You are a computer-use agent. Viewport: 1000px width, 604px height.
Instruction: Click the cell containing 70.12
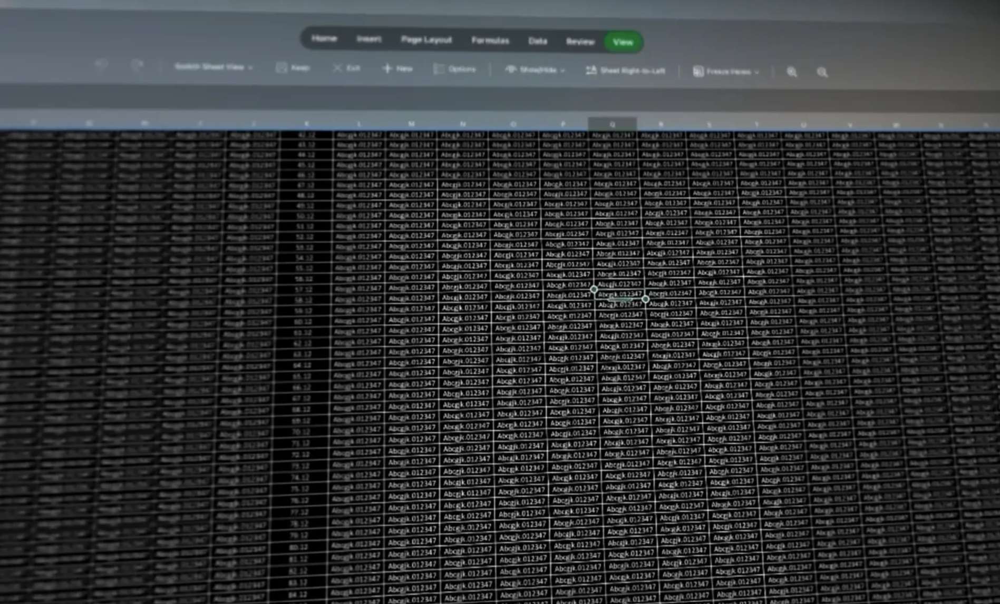click(x=301, y=432)
